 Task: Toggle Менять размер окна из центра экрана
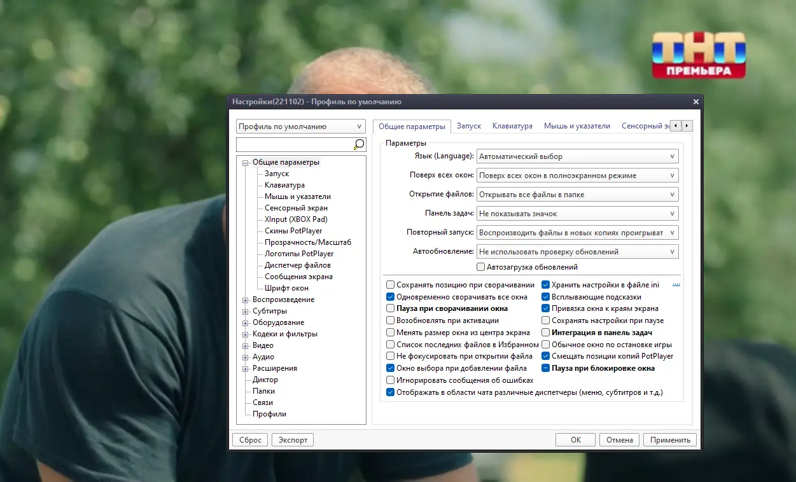pos(391,333)
